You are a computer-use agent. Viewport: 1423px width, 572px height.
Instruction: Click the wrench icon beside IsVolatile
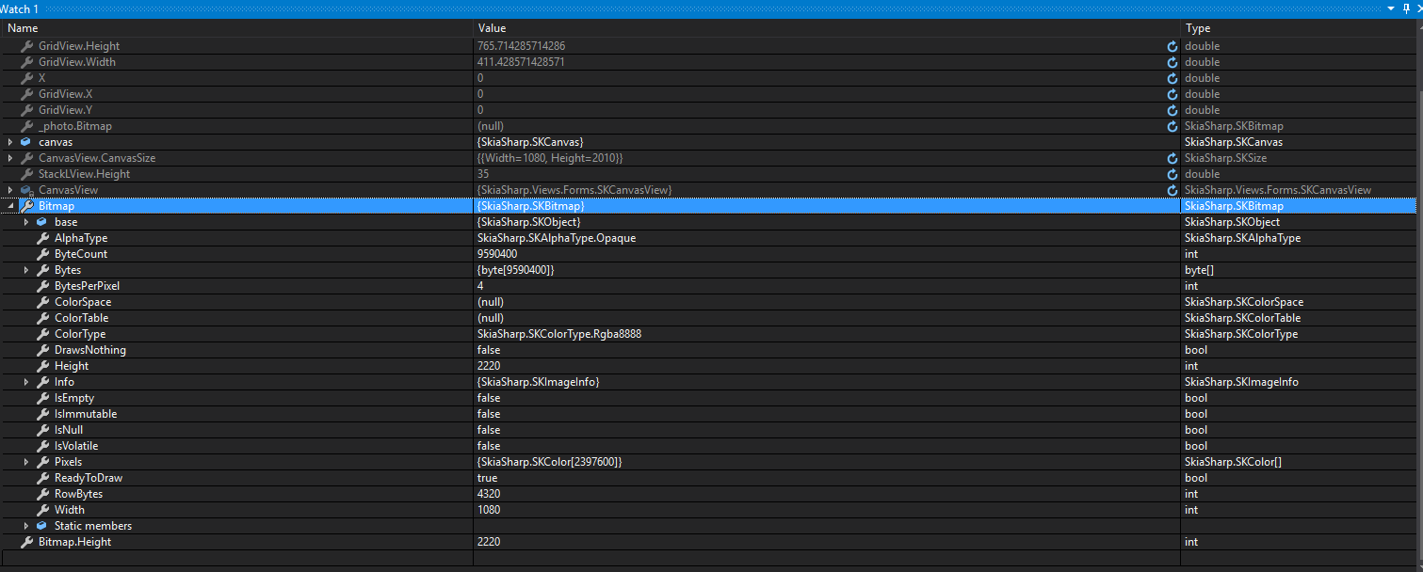click(x=42, y=446)
